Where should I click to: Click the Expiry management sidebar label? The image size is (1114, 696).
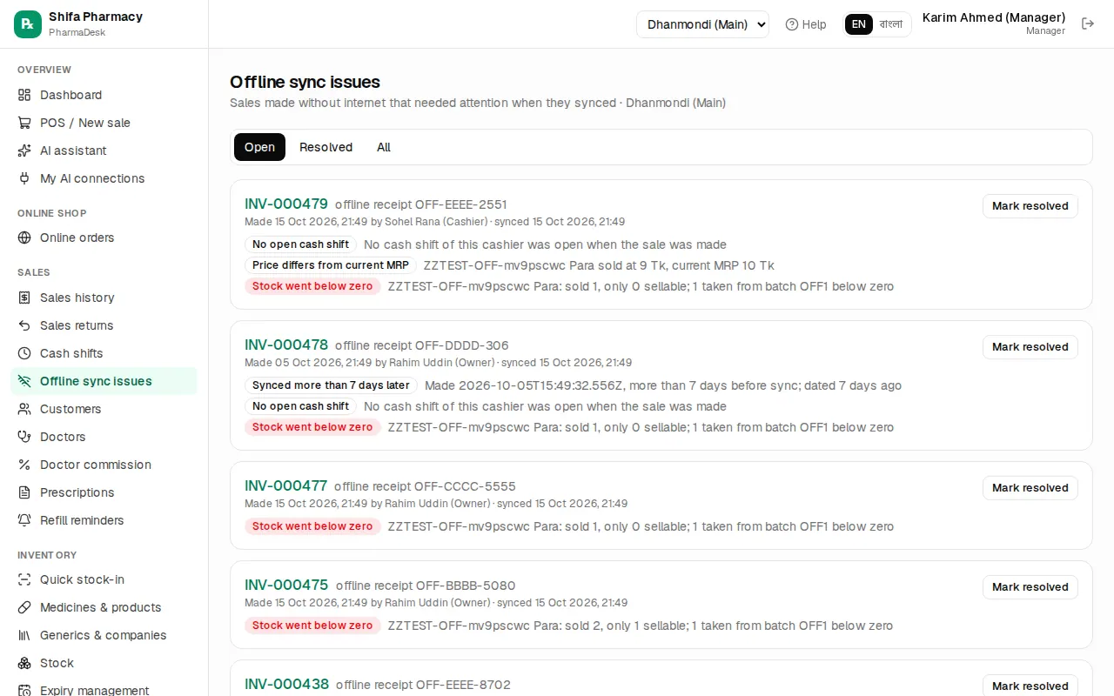[95, 690]
